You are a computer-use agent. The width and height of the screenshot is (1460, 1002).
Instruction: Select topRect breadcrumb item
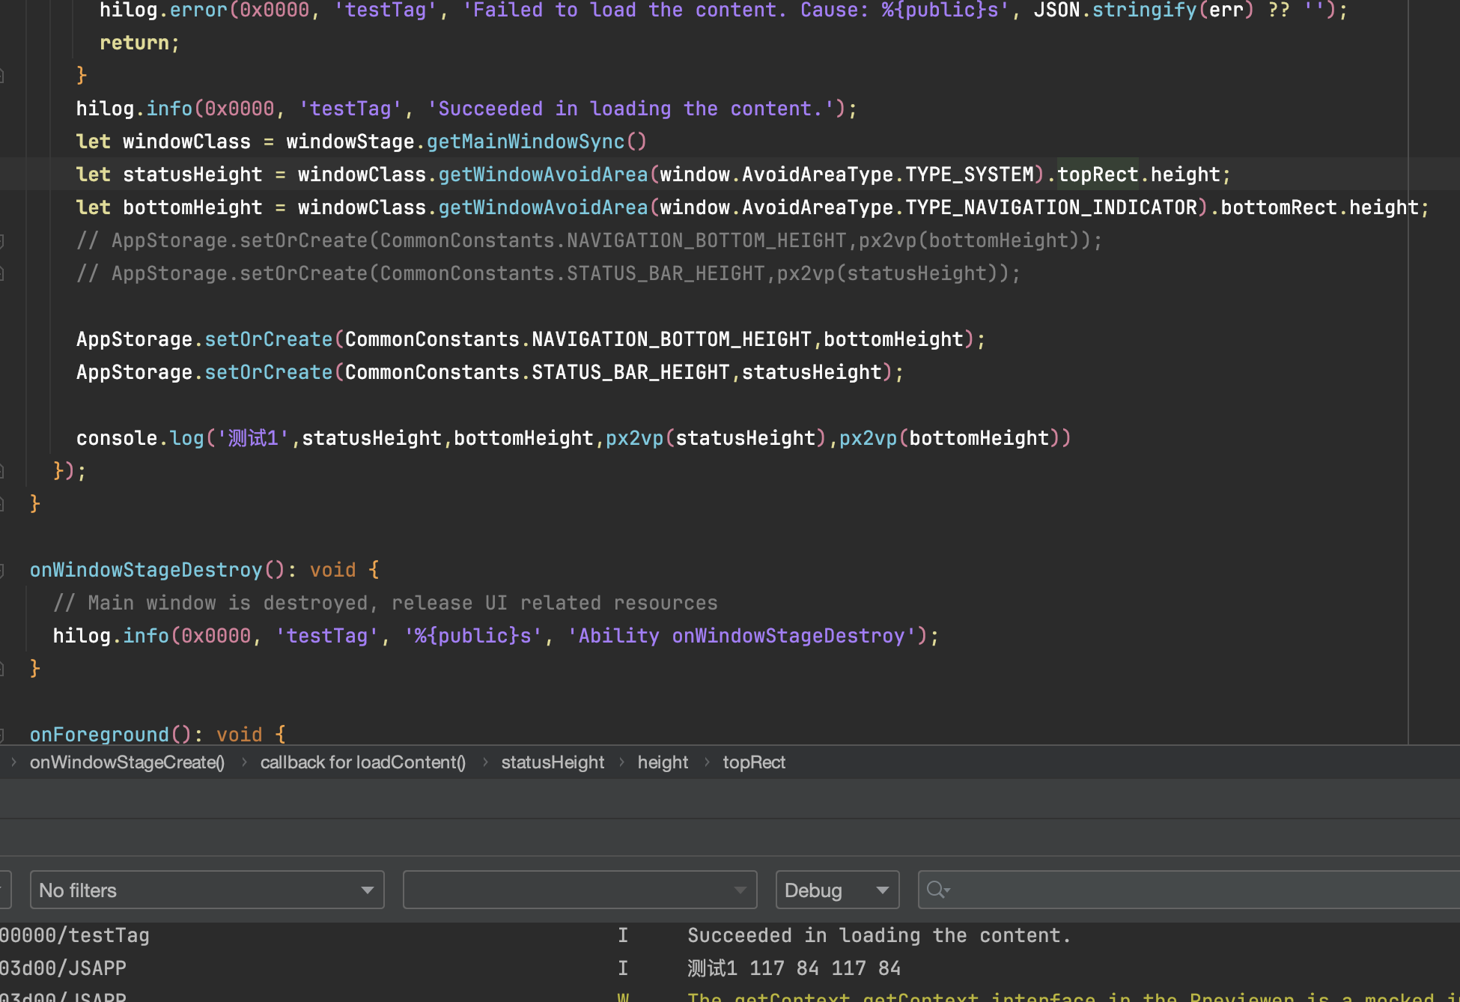point(754,762)
